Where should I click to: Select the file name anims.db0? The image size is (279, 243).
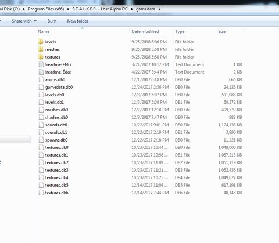tap(55, 79)
